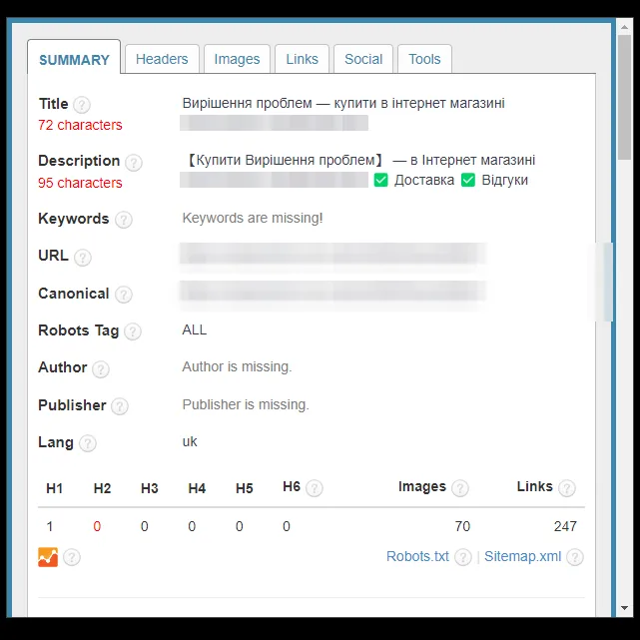Open help icon next to Author

[x=101, y=369]
